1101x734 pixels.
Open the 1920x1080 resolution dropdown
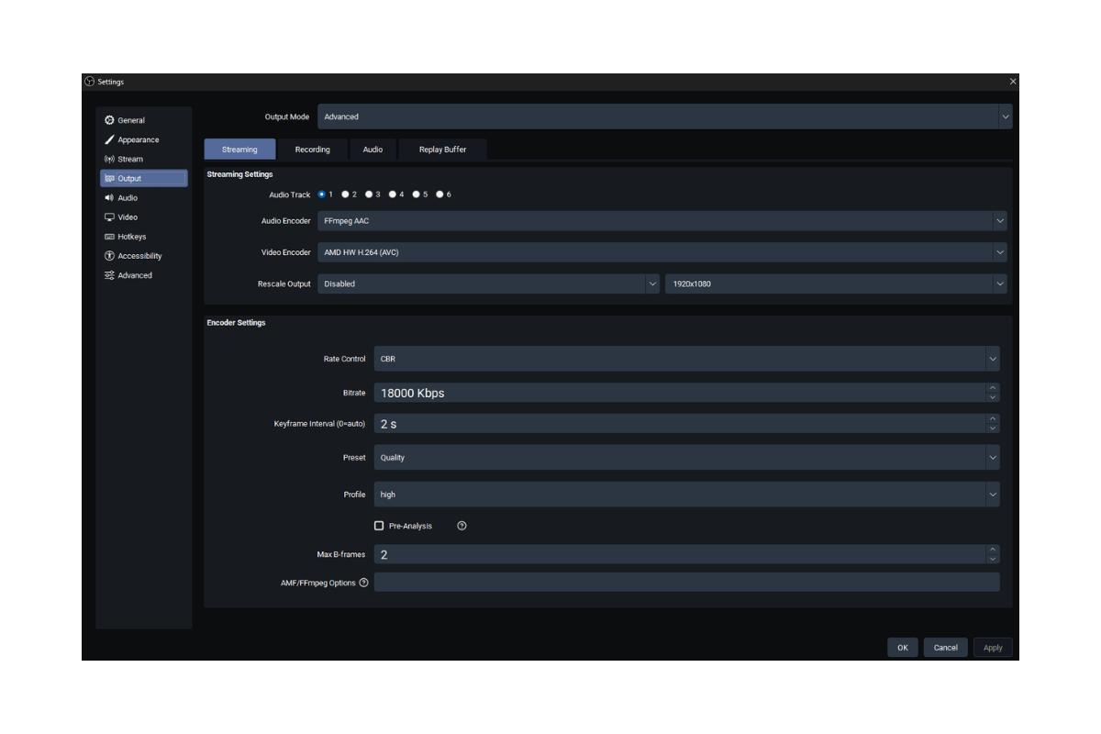[x=837, y=284]
